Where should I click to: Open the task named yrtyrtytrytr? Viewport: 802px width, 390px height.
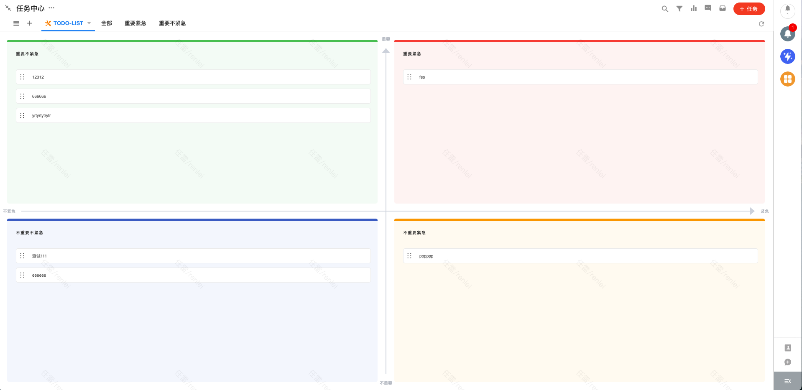coord(193,115)
